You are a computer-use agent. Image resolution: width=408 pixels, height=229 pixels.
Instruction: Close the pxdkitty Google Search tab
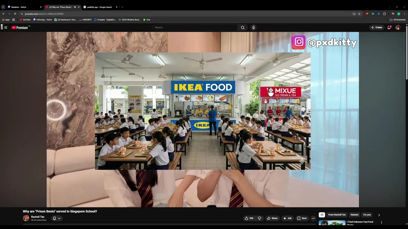click(116, 7)
